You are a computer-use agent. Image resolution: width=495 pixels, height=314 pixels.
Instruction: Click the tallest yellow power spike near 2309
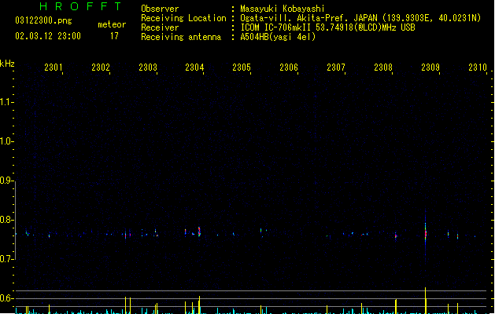coord(425,301)
